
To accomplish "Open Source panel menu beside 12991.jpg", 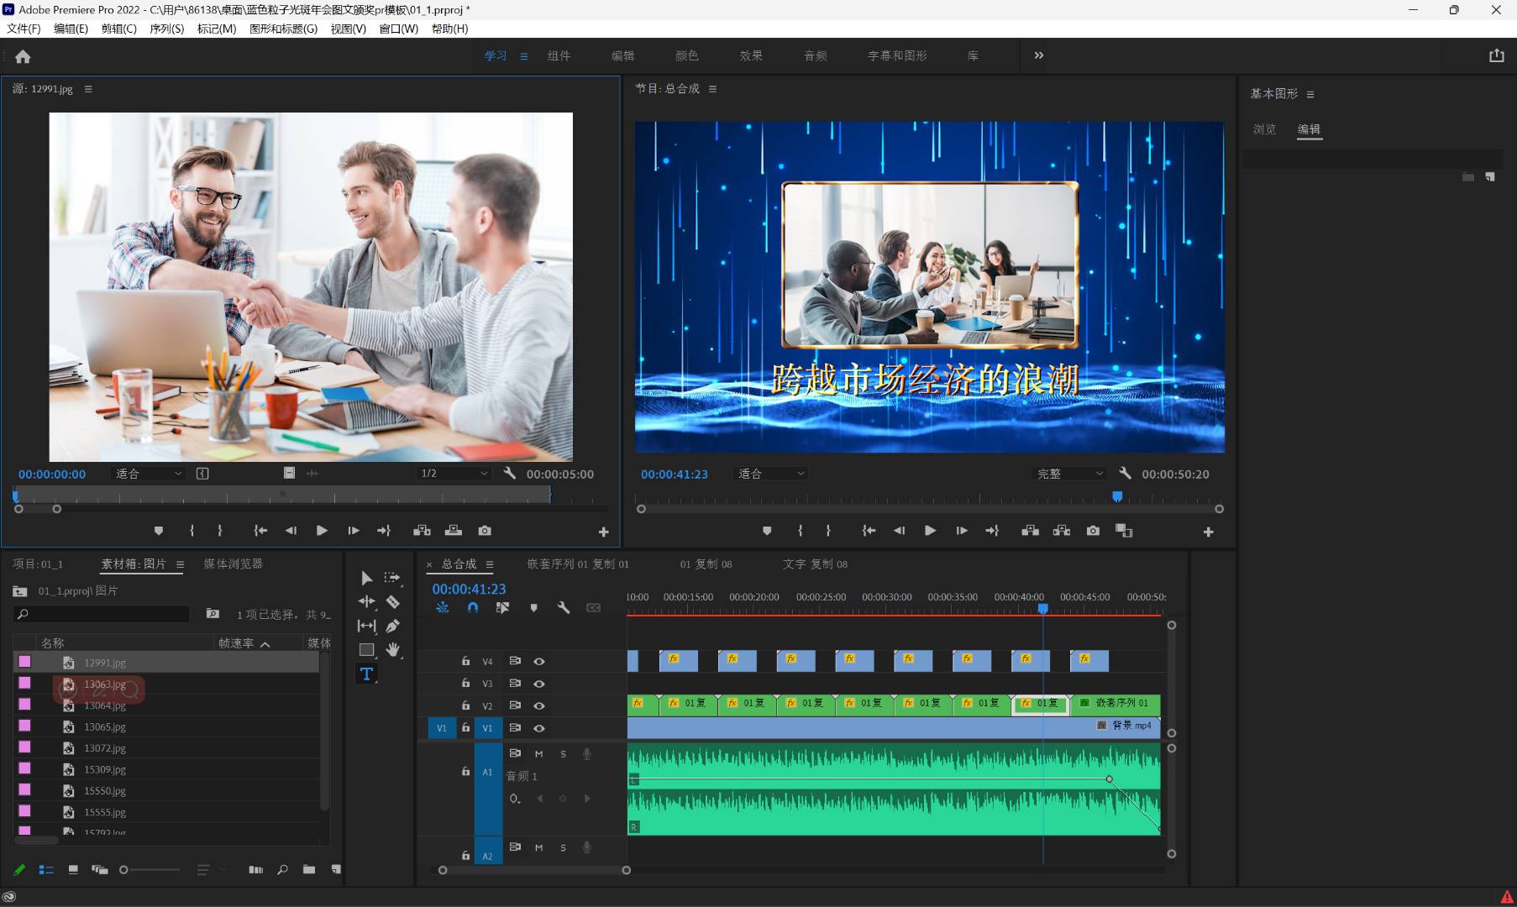I will 88,88.
